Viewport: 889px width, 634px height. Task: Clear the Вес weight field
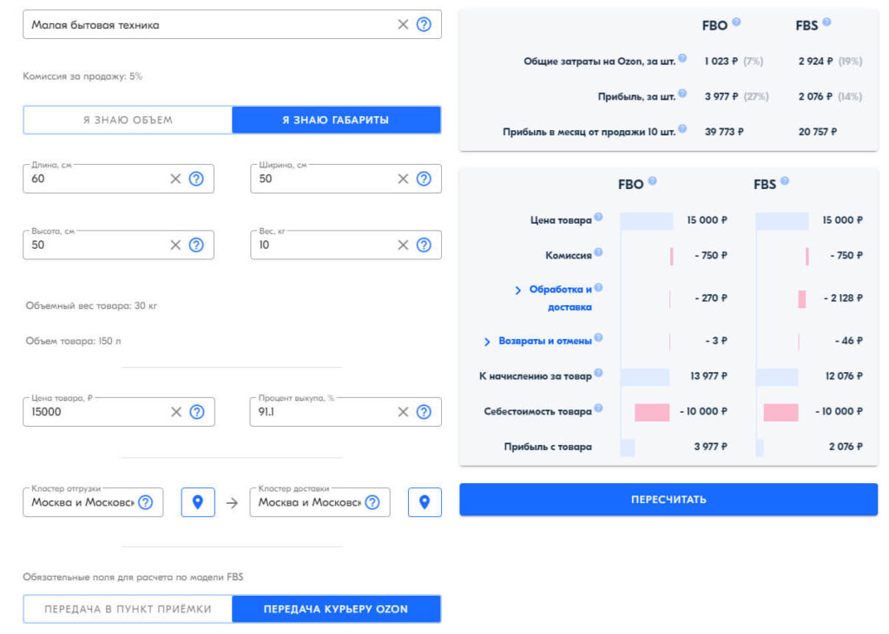pyautogui.click(x=403, y=245)
